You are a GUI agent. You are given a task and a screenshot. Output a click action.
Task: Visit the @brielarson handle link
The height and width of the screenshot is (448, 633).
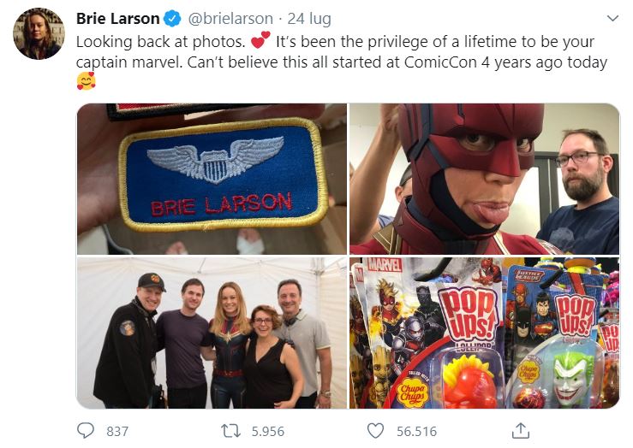click(230, 19)
